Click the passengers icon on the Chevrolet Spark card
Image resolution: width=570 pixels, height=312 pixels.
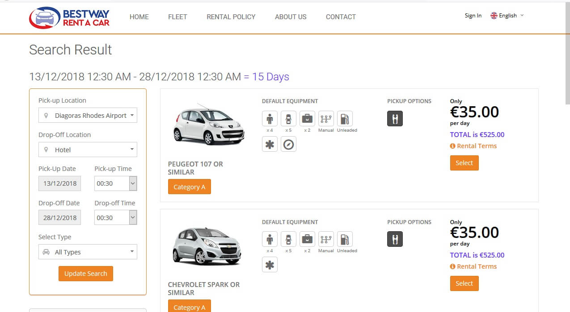pyautogui.click(x=270, y=239)
